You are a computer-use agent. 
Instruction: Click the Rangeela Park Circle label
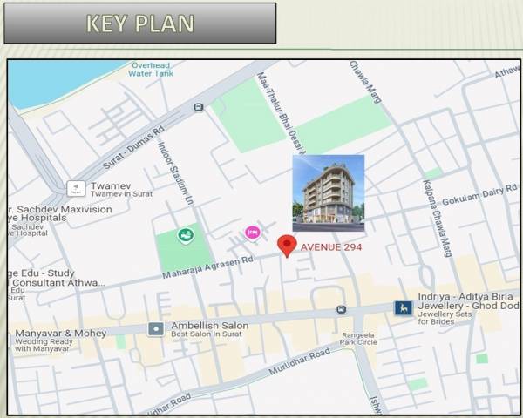coord(358,339)
